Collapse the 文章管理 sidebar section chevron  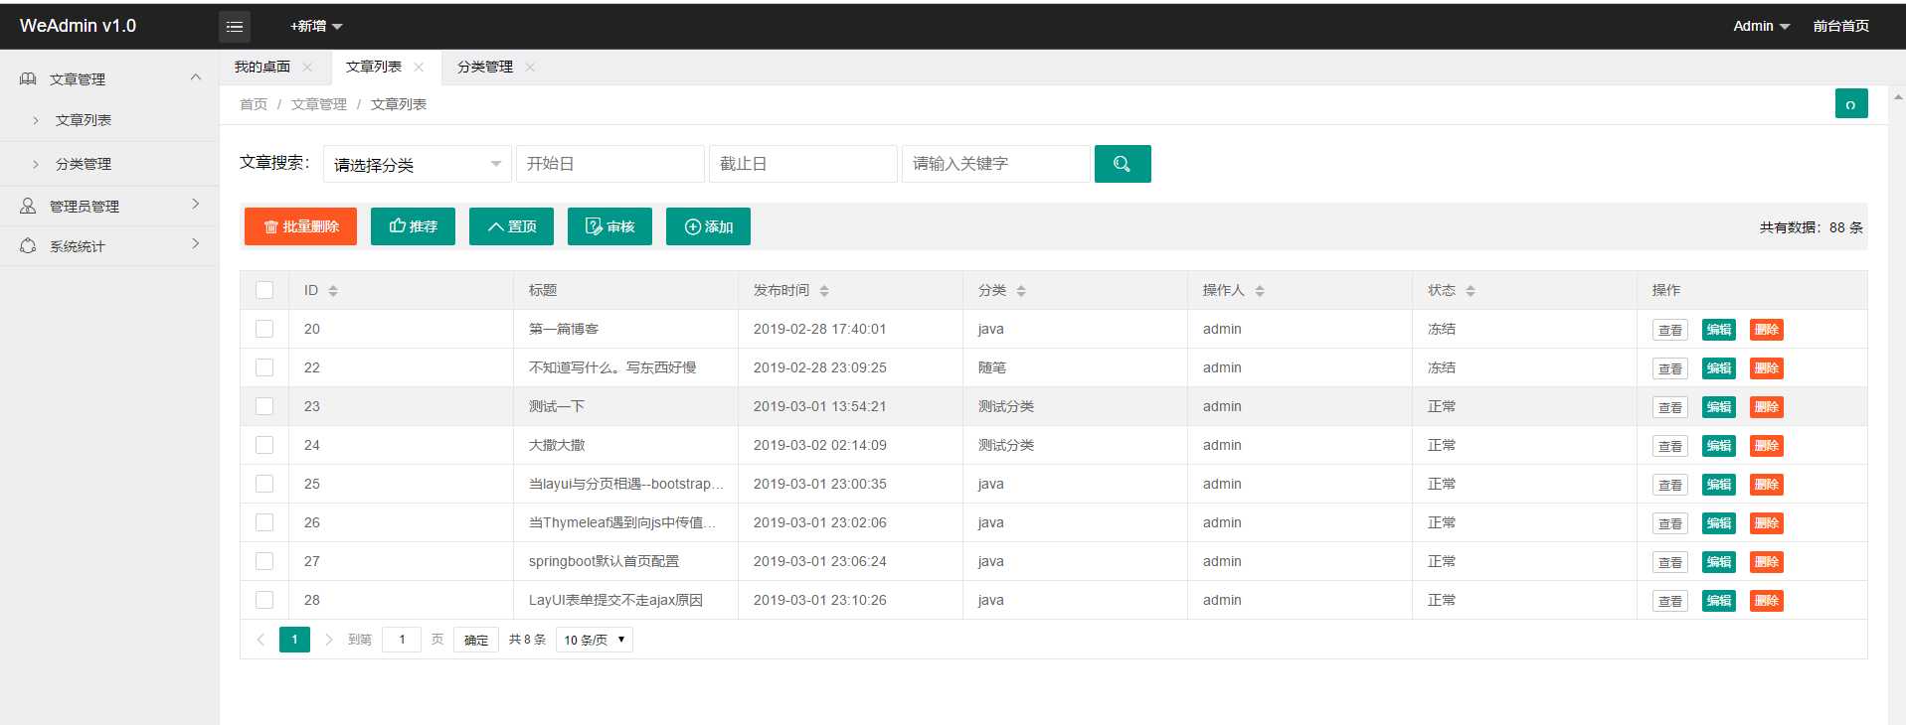pos(196,77)
